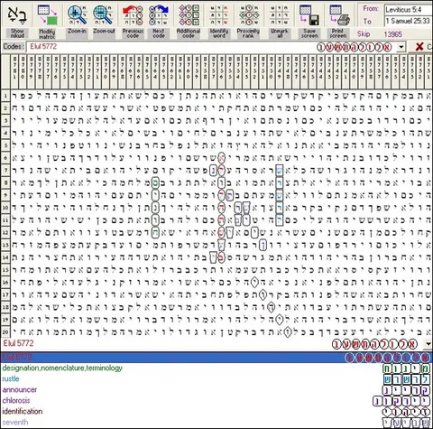Image resolution: width=433 pixels, height=429 pixels.
Task: Click the Proximity rank label button
Action: 248,33
